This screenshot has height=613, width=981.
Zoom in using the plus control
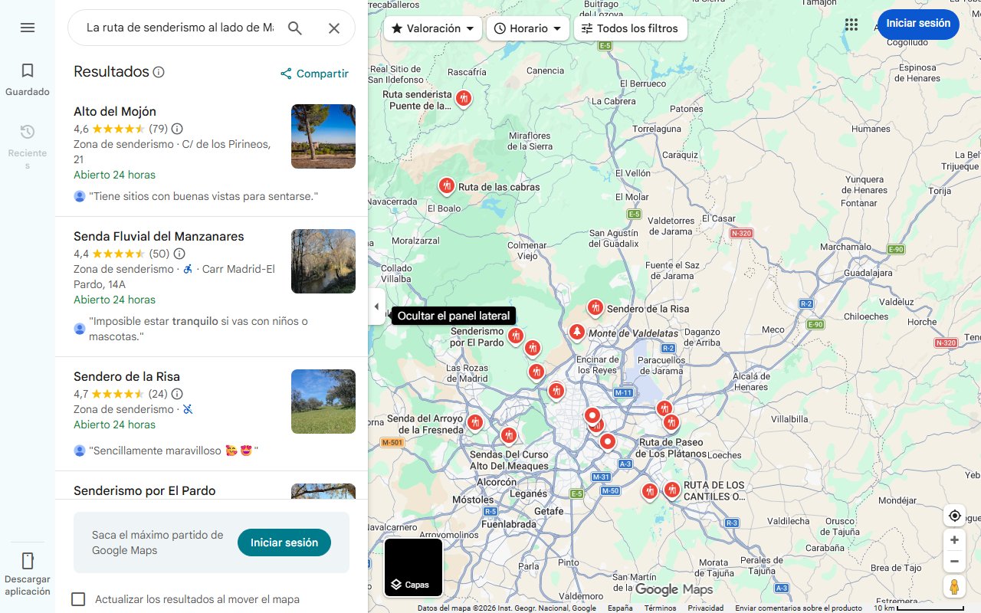[954, 539]
